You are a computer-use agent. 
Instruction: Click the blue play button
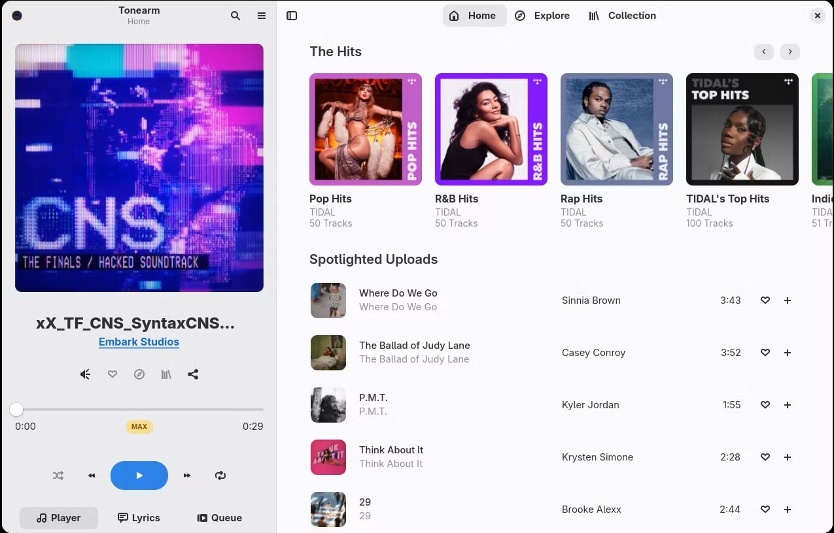[x=139, y=476]
